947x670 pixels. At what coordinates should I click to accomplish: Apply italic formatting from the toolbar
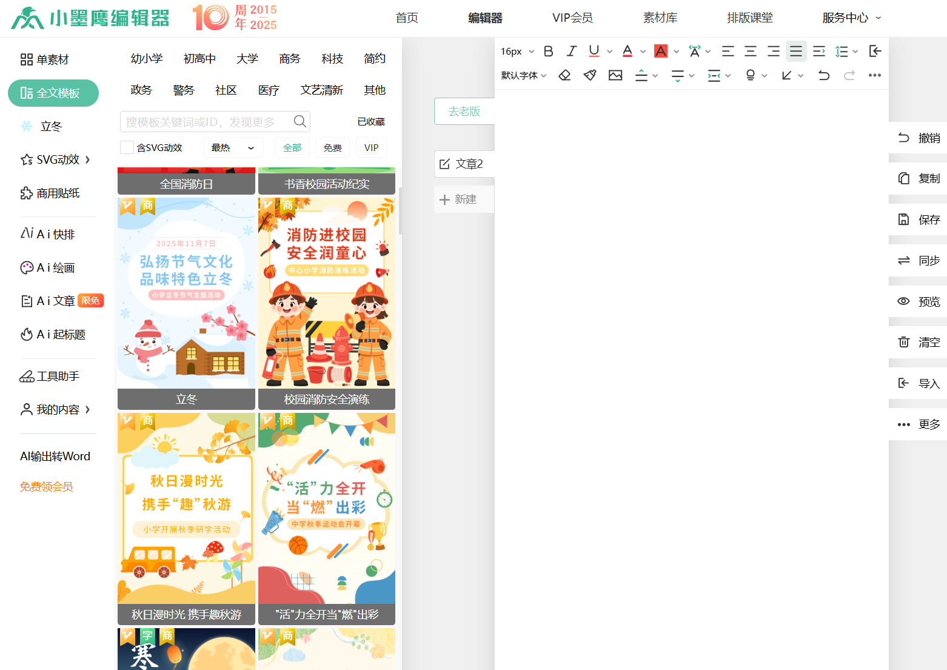[571, 52]
